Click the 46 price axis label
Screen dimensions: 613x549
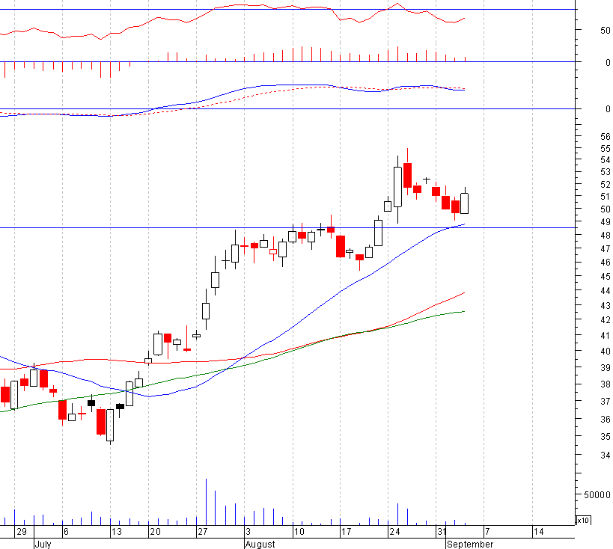pos(606,263)
